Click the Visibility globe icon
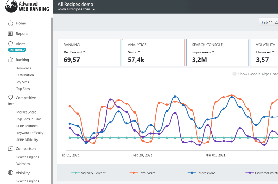278x184 pixels. point(10,173)
